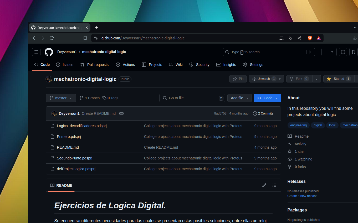This screenshot has width=358, height=223.
Task: Open the issues inbox icon in header
Action: pos(343,52)
